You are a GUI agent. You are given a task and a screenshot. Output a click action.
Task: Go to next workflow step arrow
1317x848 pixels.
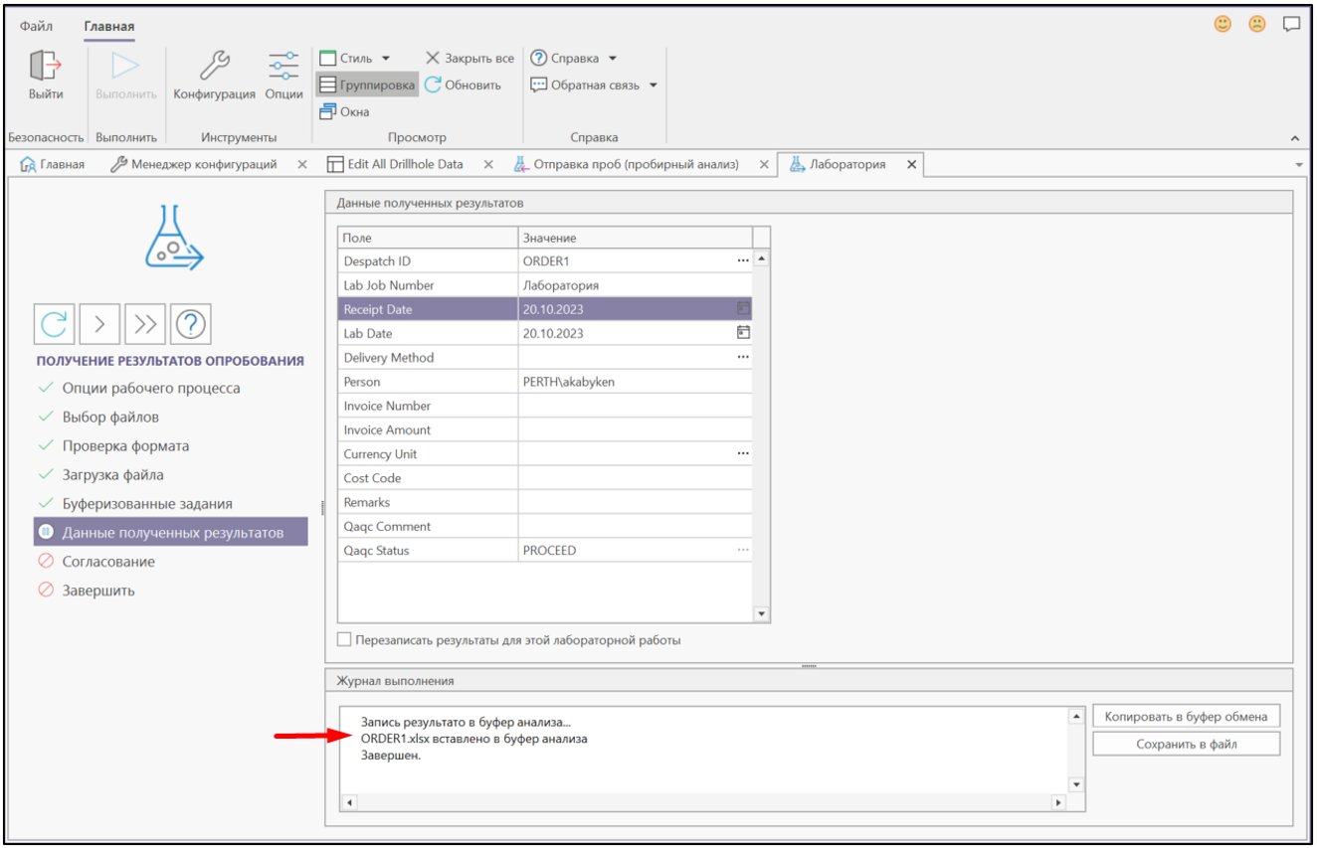99,323
